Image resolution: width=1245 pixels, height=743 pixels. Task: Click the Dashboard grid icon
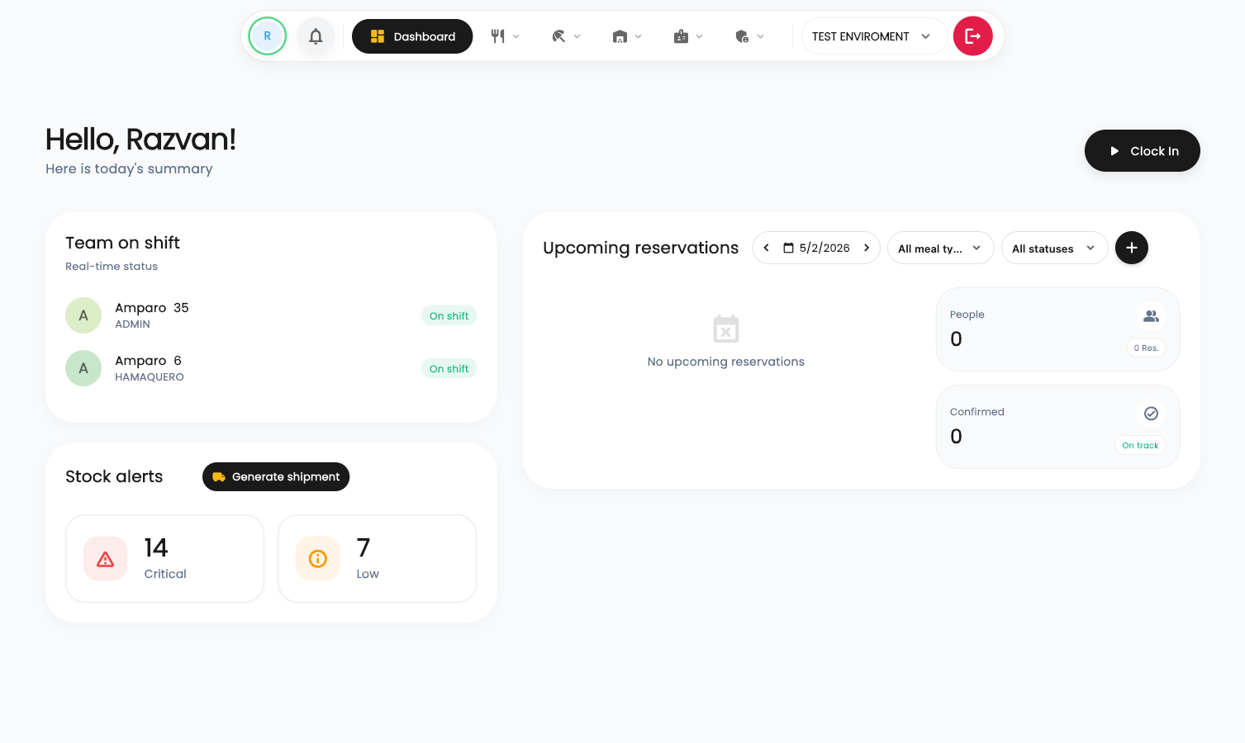378,36
